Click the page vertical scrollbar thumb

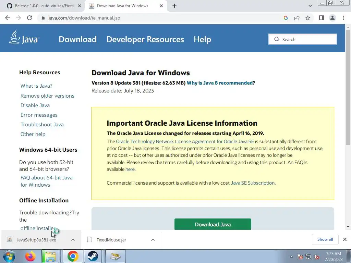tap(348, 88)
